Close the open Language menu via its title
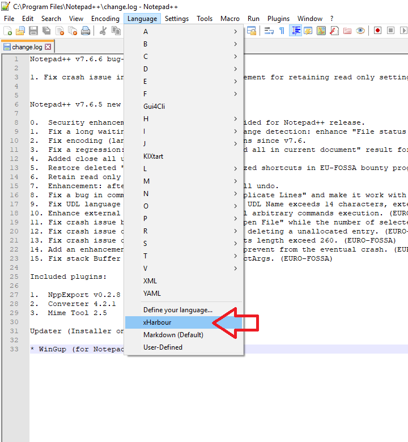The width and height of the screenshot is (408, 442). pos(142,19)
